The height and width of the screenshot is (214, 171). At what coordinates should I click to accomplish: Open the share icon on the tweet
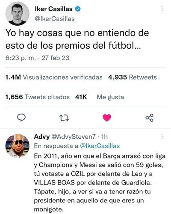(x=150, y=118)
